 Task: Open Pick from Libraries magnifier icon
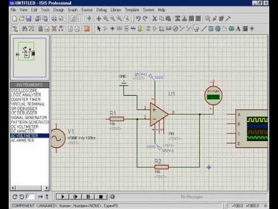[207, 19]
